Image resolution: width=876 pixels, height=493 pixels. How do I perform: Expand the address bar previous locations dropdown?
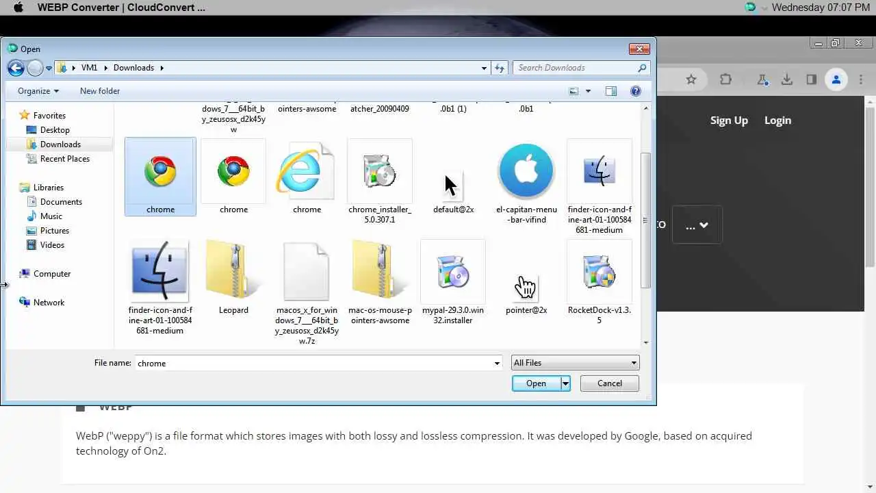tap(484, 68)
